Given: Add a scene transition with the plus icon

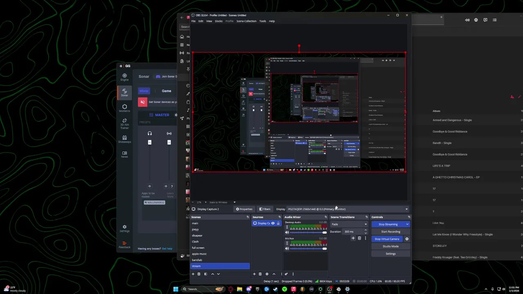Looking at the screenshot, I should (353, 238).
